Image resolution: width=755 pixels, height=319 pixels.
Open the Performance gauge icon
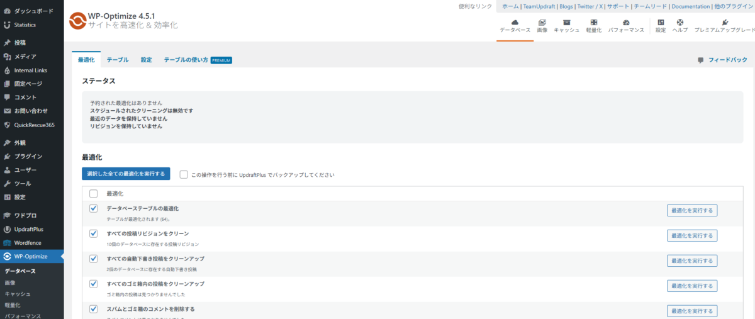[625, 23]
